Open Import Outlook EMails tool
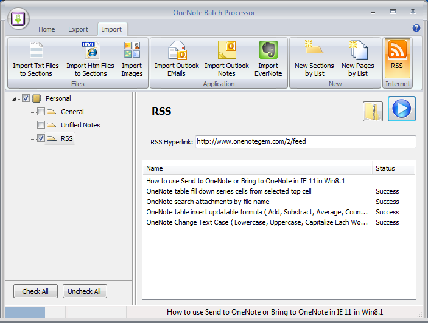Screen dimensions: 428x323 point(177,59)
